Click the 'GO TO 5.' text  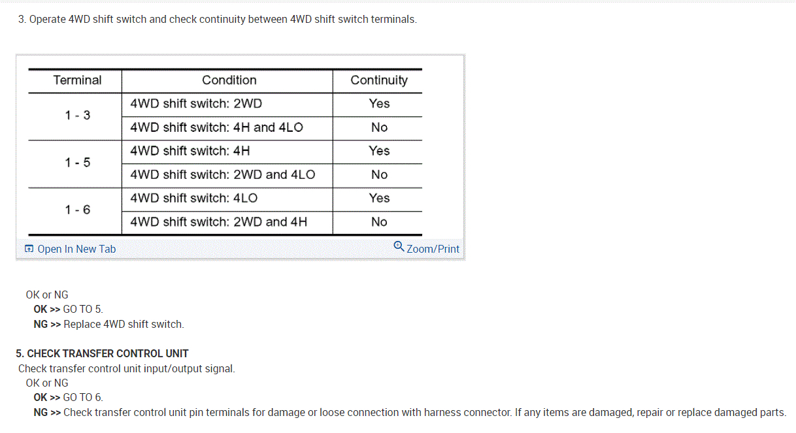pyautogui.click(x=83, y=310)
